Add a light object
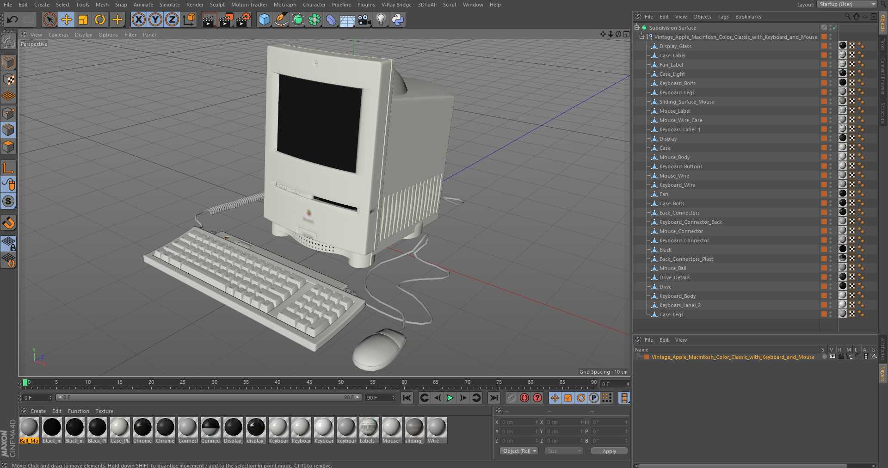This screenshot has height=468, width=888. point(381,19)
